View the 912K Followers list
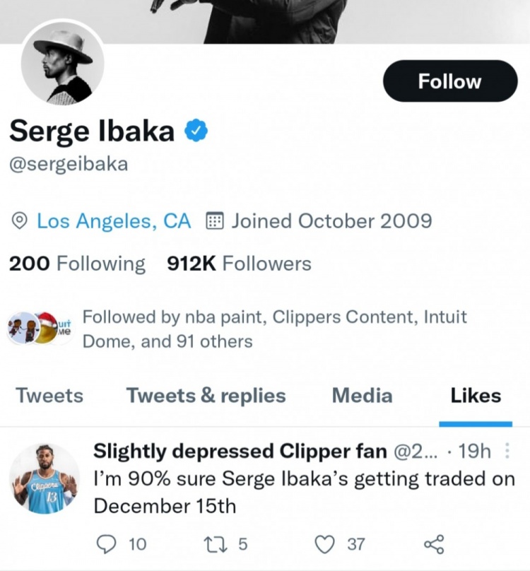Viewport: 530px width, 571px height. tap(239, 264)
